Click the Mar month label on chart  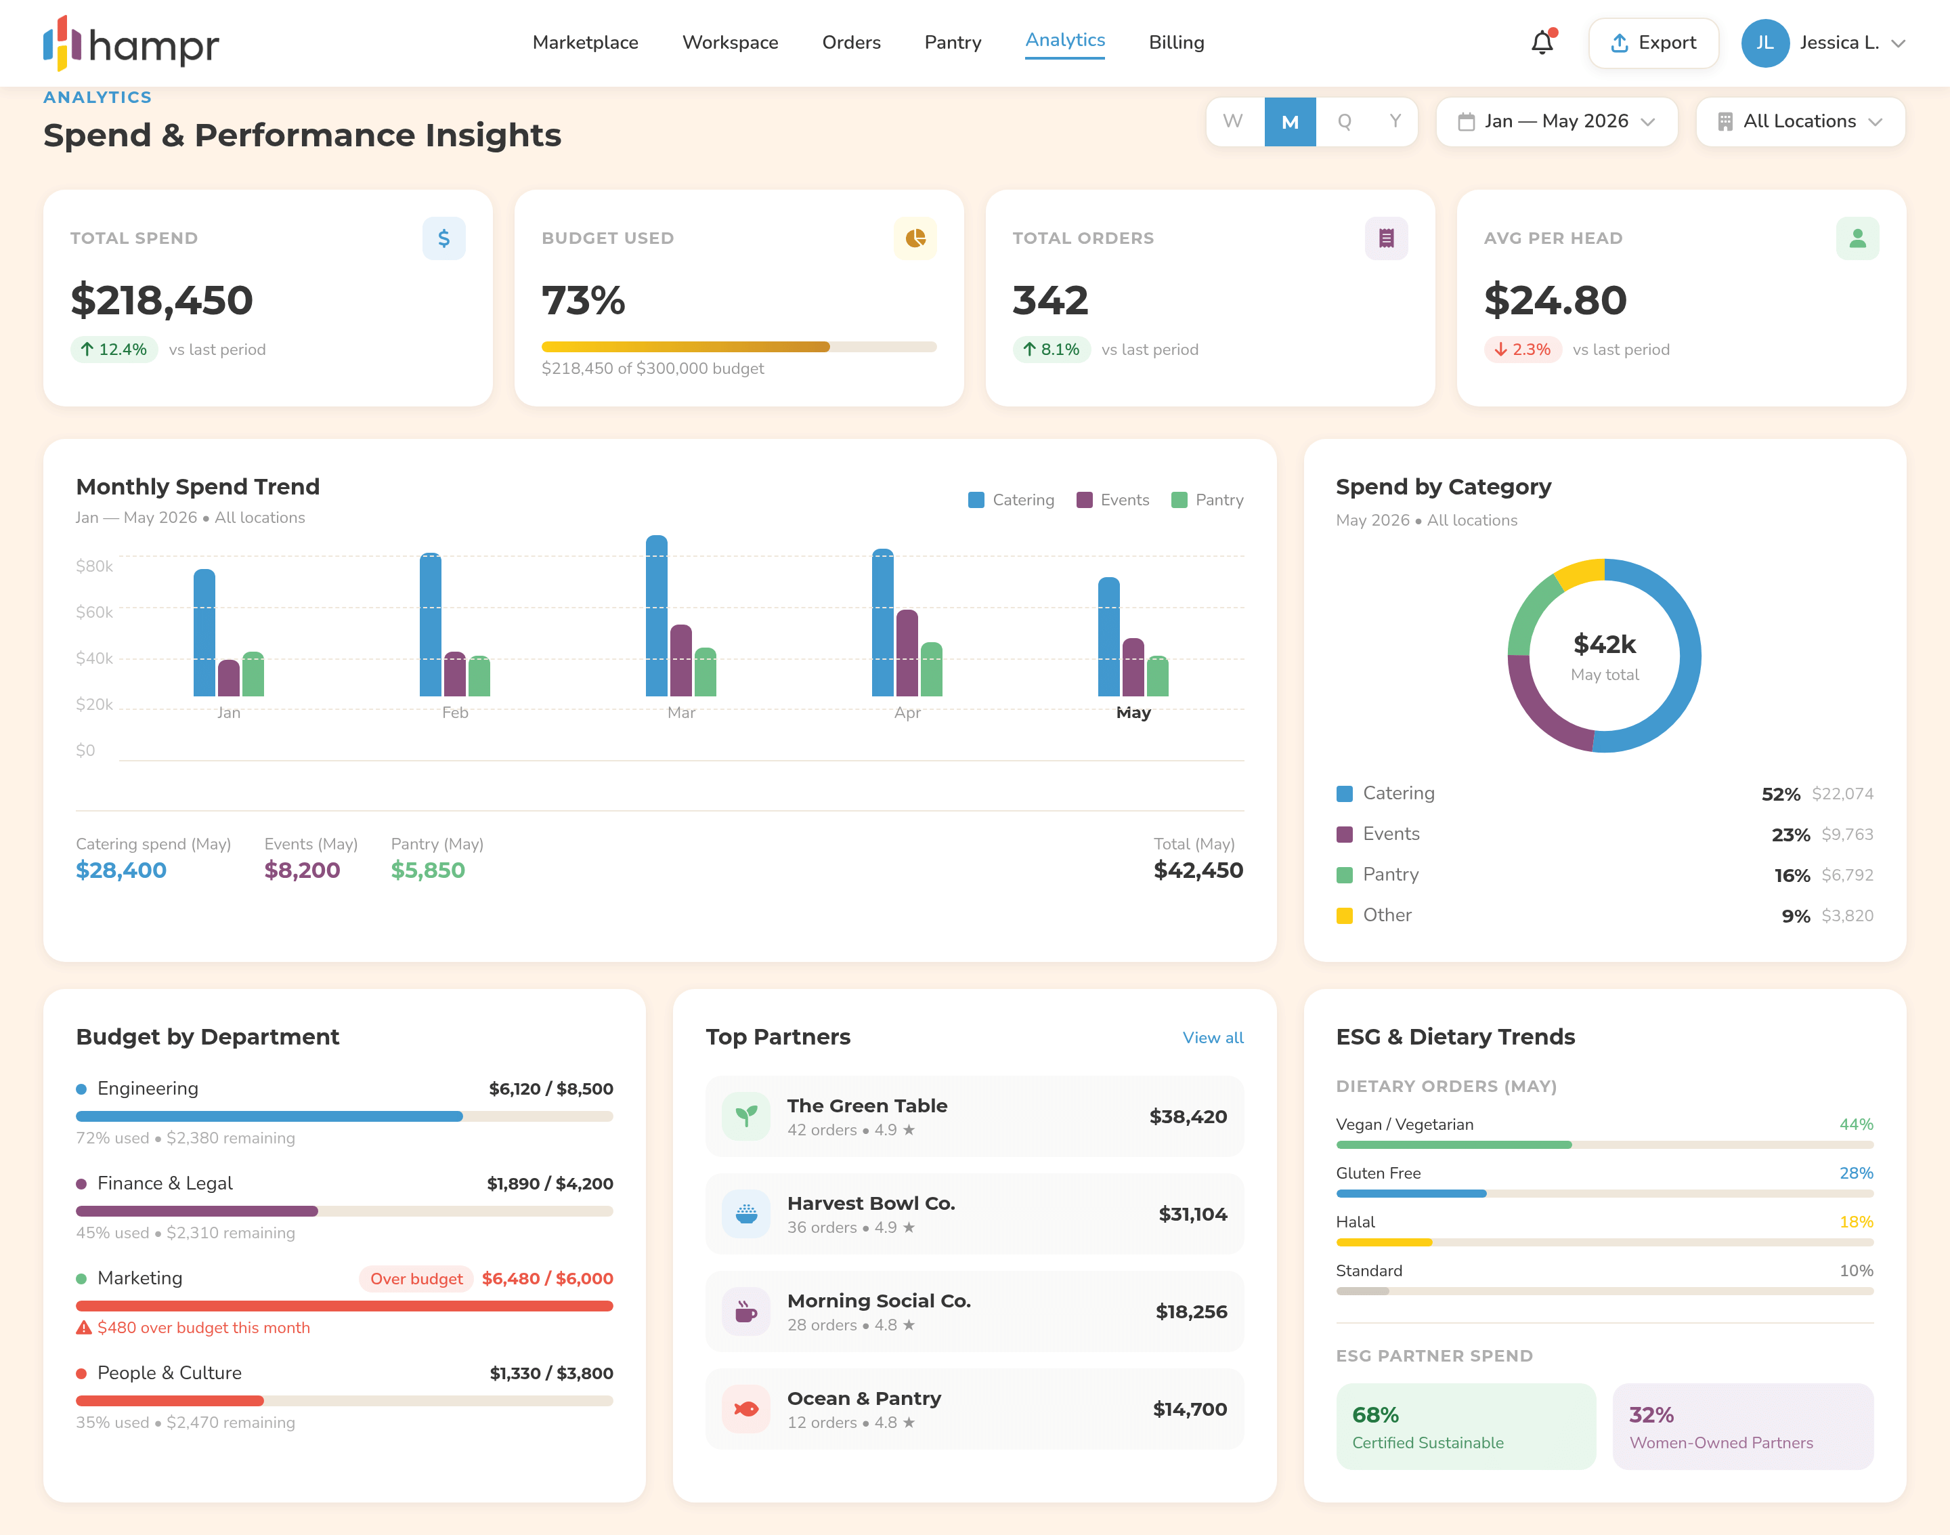pyautogui.click(x=681, y=713)
